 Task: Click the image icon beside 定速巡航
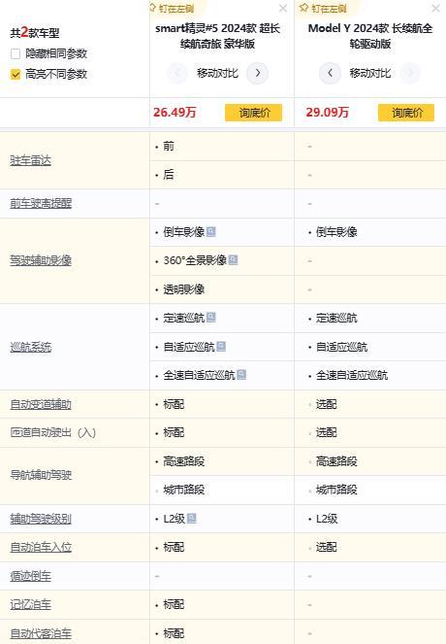point(210,318)
